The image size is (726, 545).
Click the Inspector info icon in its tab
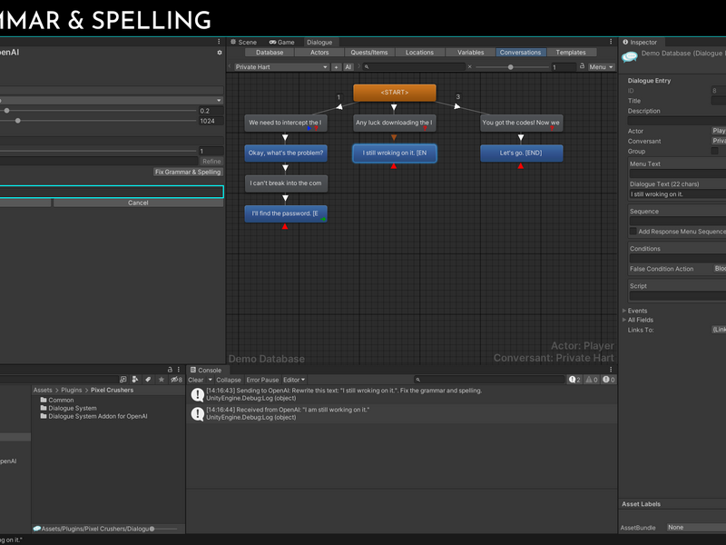pyautogui.click(x=625, y=42)
